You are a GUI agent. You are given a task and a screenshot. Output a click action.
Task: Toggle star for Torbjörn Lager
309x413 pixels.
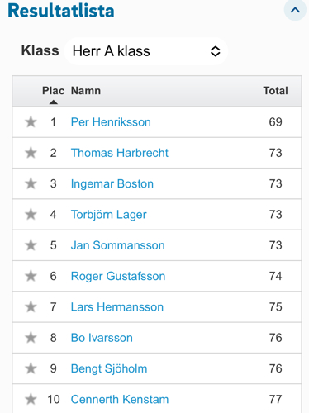[31, 215]
